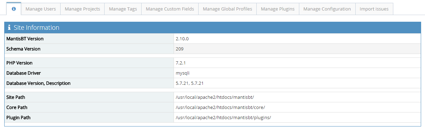Open the Manage Global Profiles tab
This screenshot has width=425, height=130.
pyautogui.click(x=227, y=9)
